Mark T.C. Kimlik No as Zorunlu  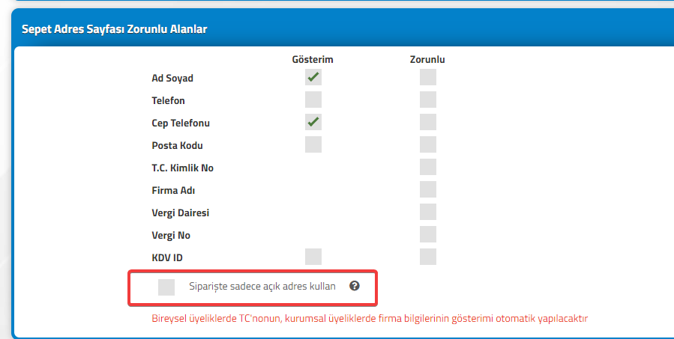[x=428, y=167]
